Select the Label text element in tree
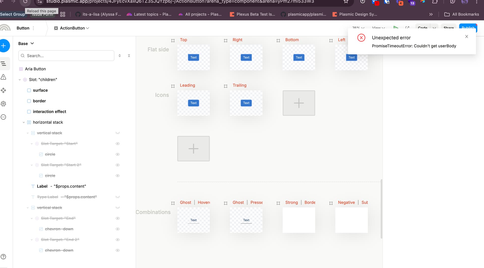Image resolution: width=484 pixels, height=268 pixels. click(x=42, y=186)
